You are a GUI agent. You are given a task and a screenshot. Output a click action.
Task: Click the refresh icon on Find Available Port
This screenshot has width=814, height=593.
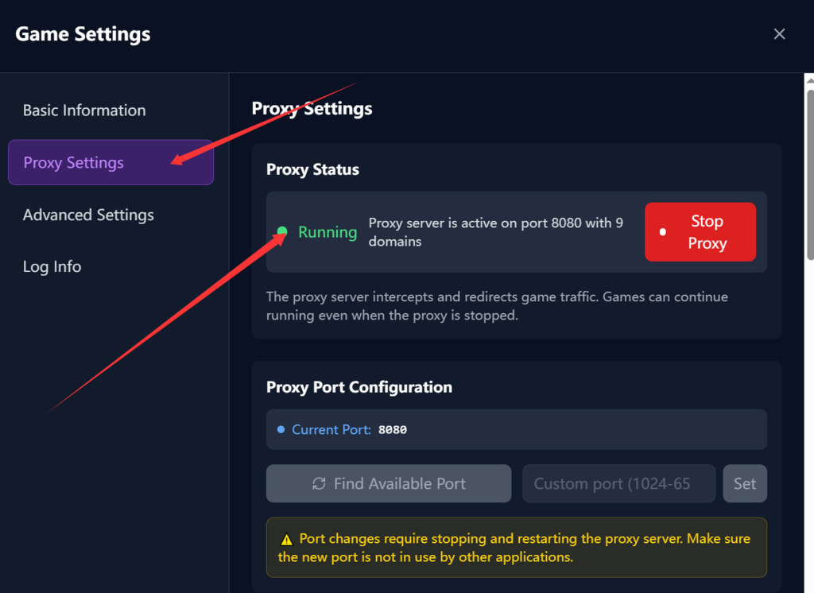319,483
